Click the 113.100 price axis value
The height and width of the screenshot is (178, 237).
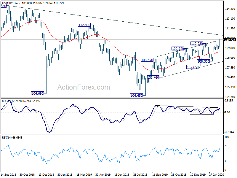click(x=230, y=19)
